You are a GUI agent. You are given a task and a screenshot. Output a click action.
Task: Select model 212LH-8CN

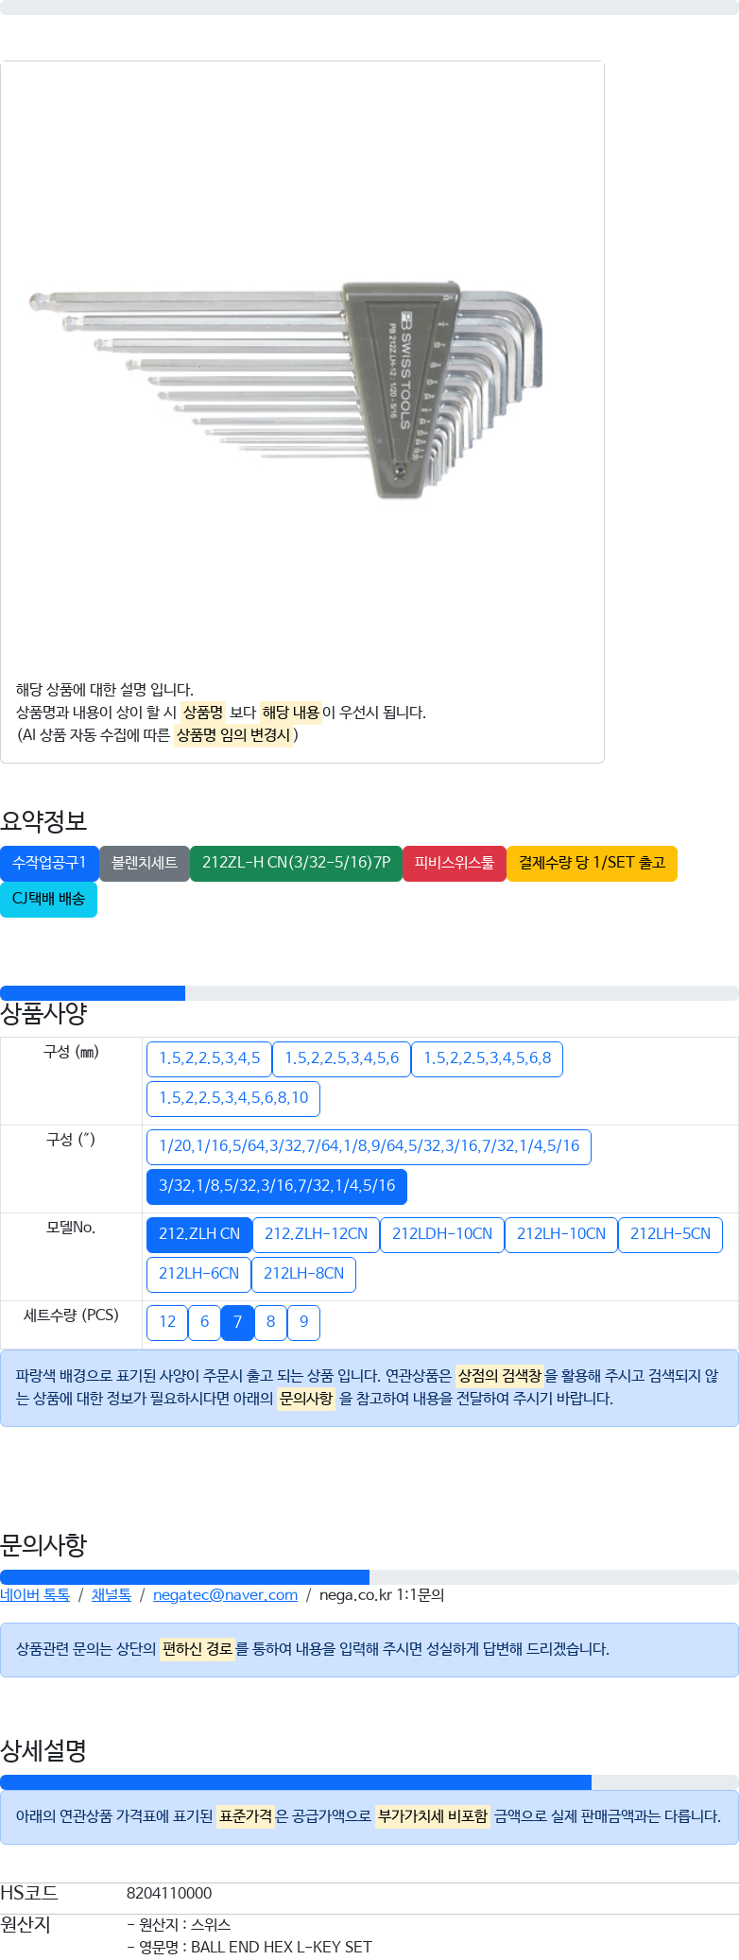(303, 1274)
